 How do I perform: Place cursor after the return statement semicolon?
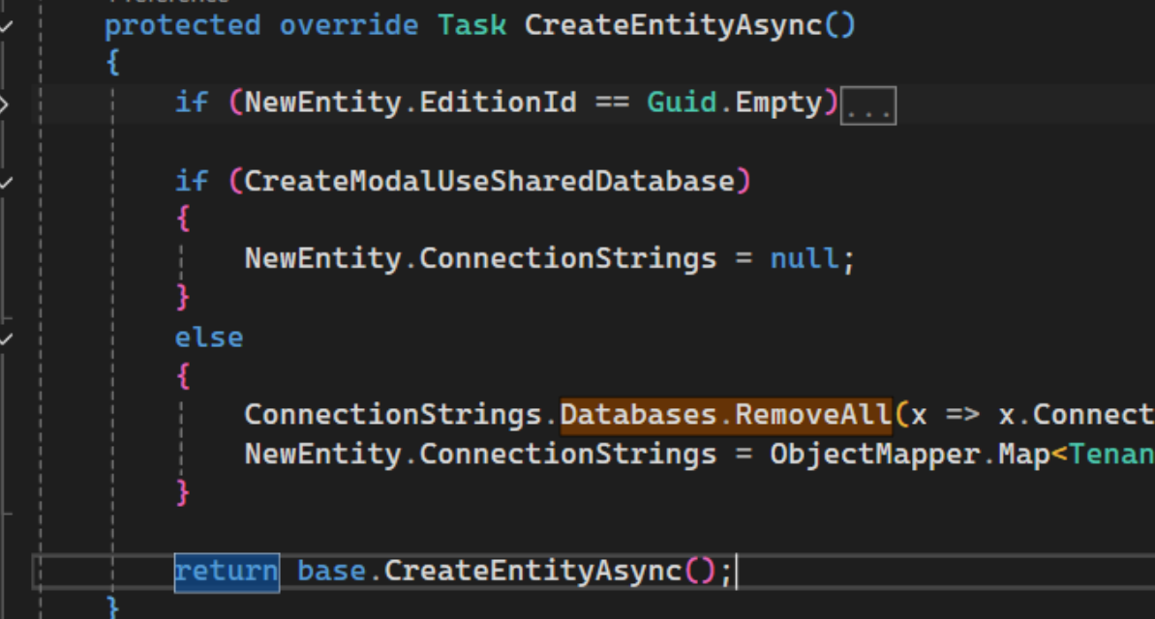(x=736, y=572)
